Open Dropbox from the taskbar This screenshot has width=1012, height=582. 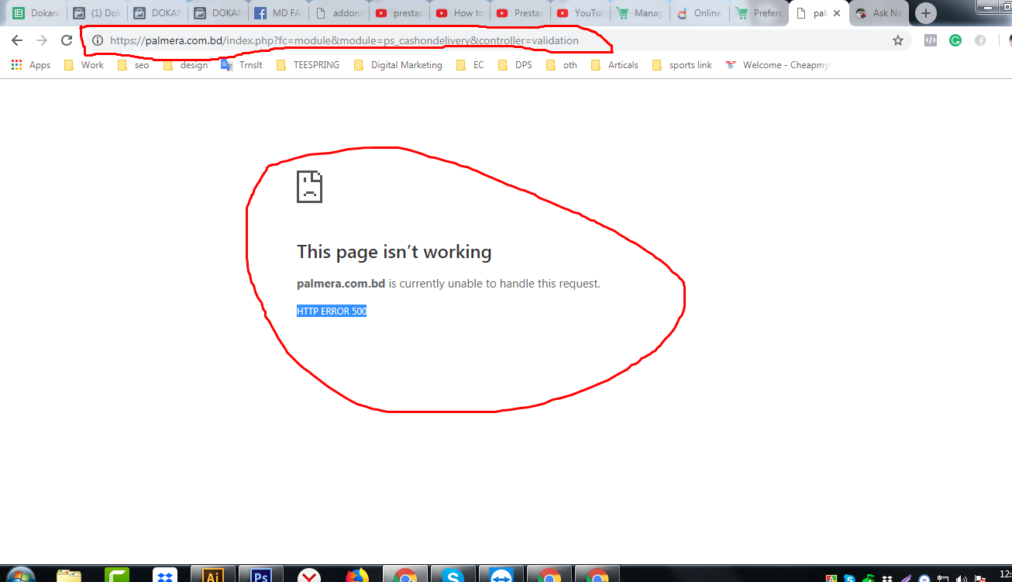click(x=165, y=576)
